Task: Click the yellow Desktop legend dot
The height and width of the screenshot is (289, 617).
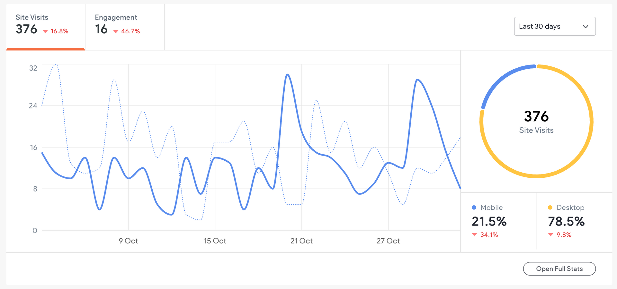Action: (550, 208)
